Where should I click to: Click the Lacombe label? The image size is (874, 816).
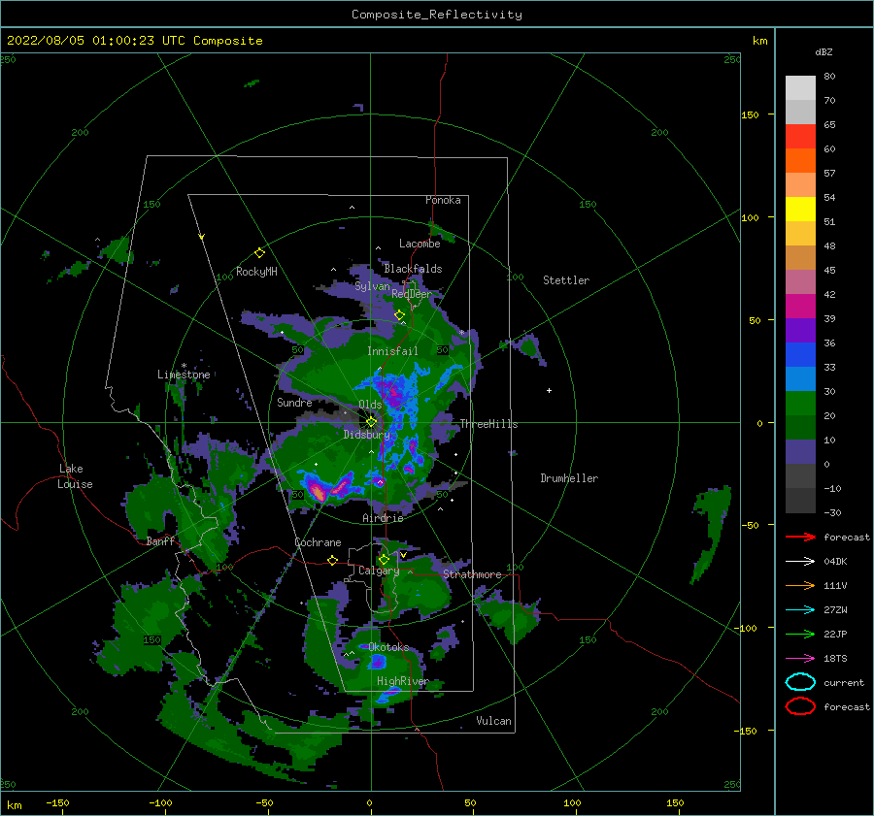tap(420, 244)
